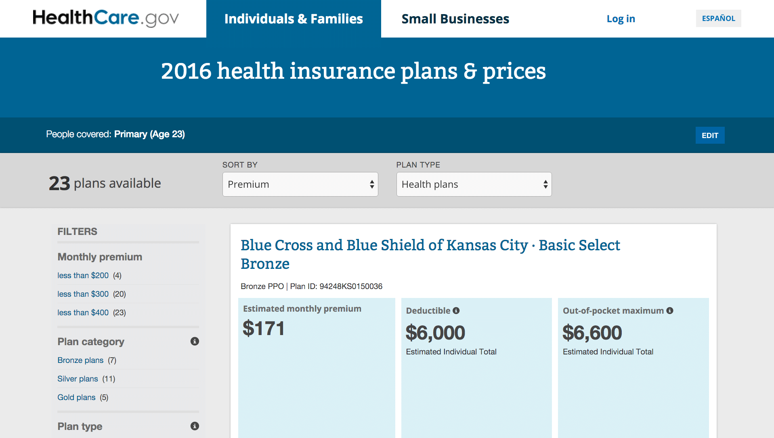Open the Basic Select Bronze plan title
The height and width of the screenshot is (438, 774).
click(x=430, y=254)
